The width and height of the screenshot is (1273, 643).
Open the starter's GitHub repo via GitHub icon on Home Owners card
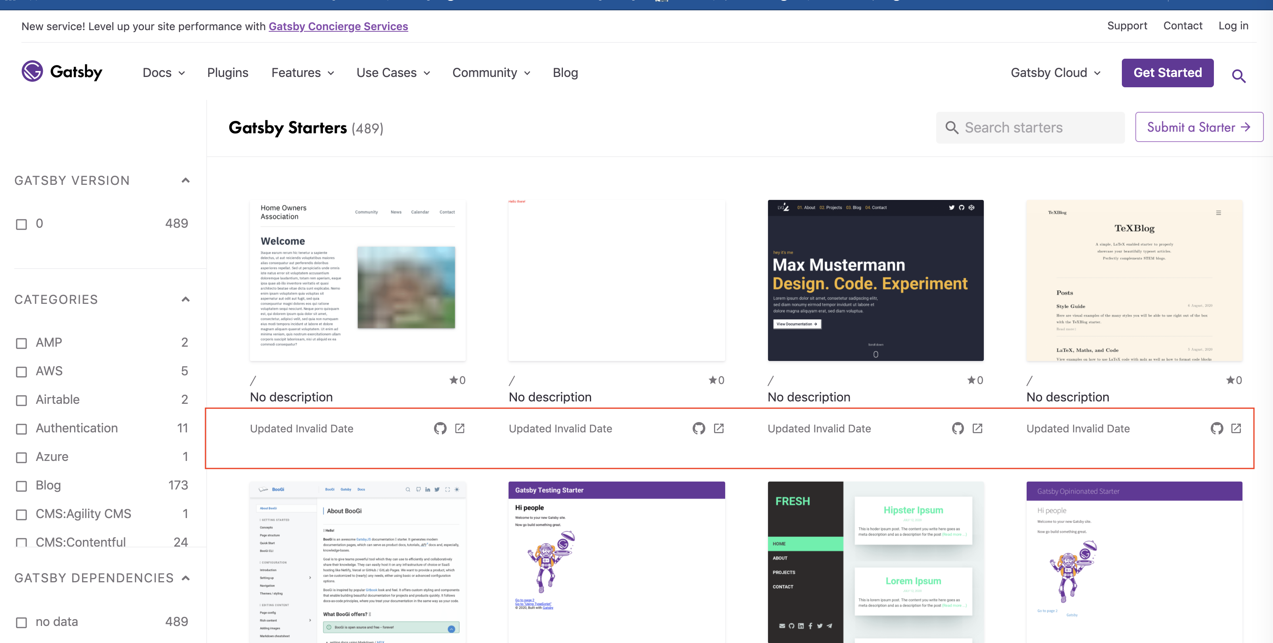[x=440, y=428]
